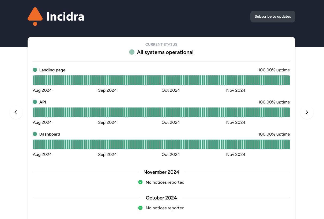Click the All systems operational status indicator dot

click(x=132, y=52)
